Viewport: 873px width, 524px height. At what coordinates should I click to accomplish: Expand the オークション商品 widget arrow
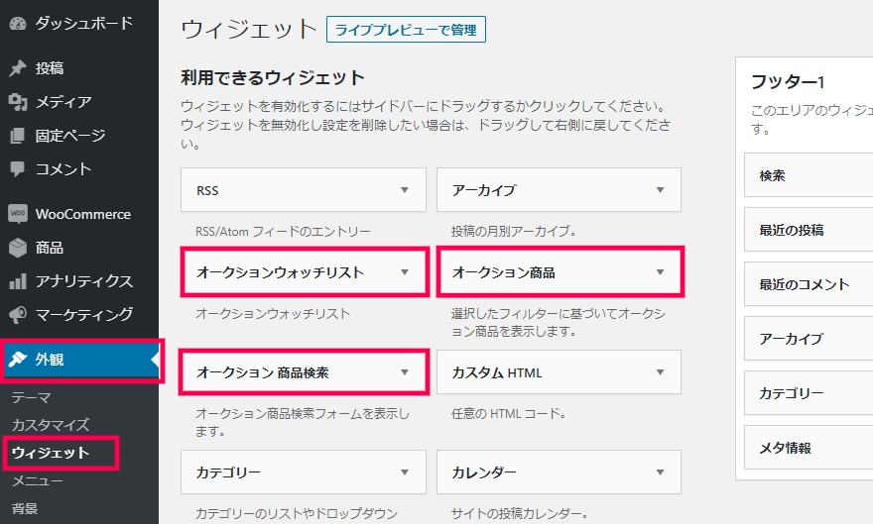[661, 272]
